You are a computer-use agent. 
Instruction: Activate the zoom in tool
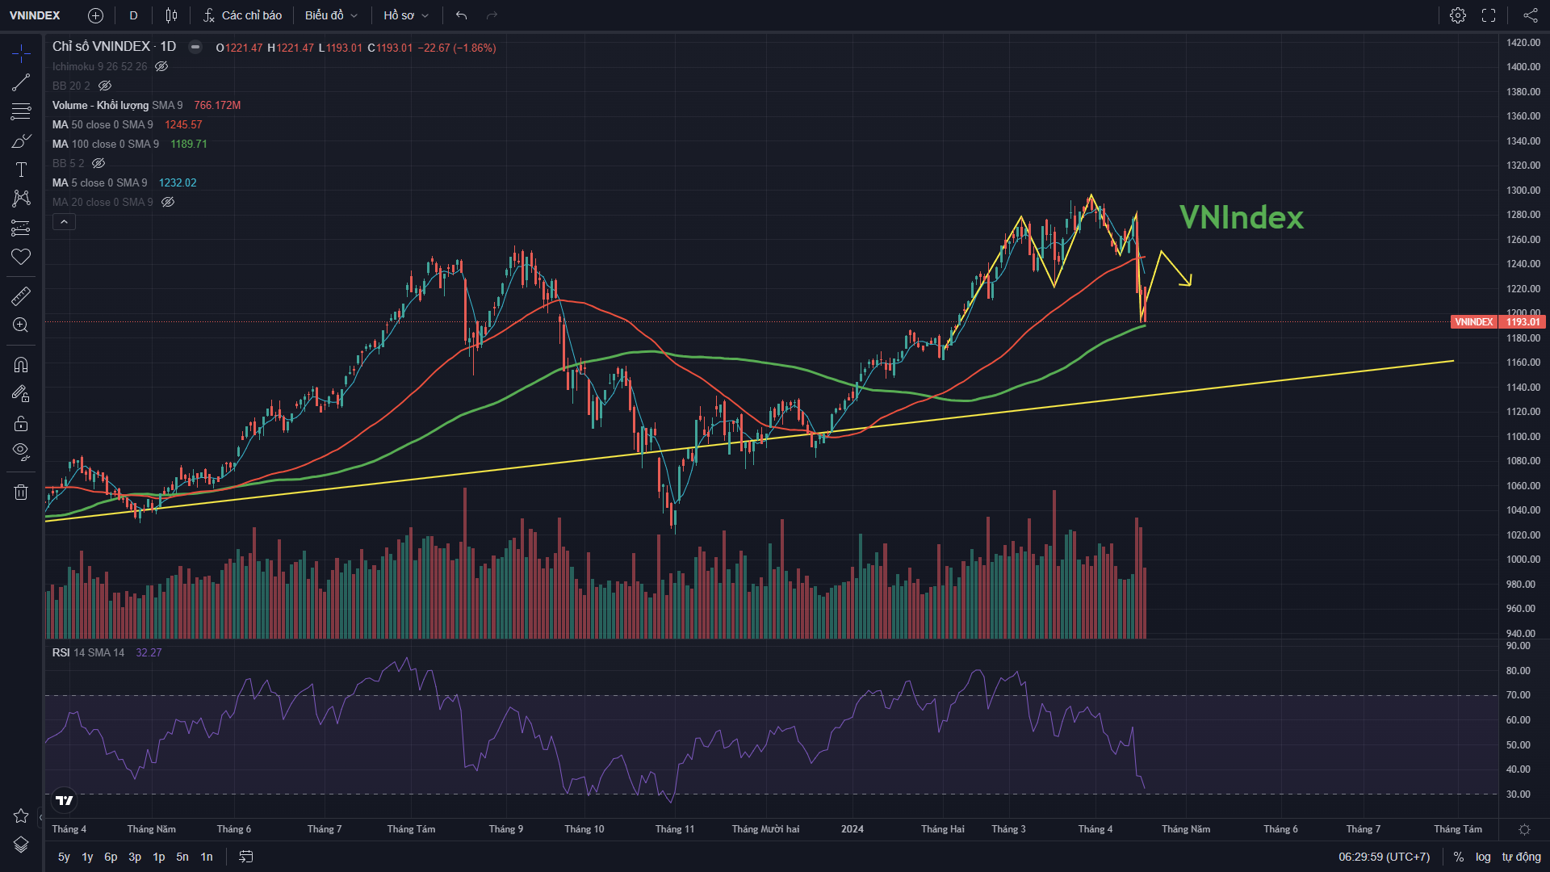tap(21, 325)
